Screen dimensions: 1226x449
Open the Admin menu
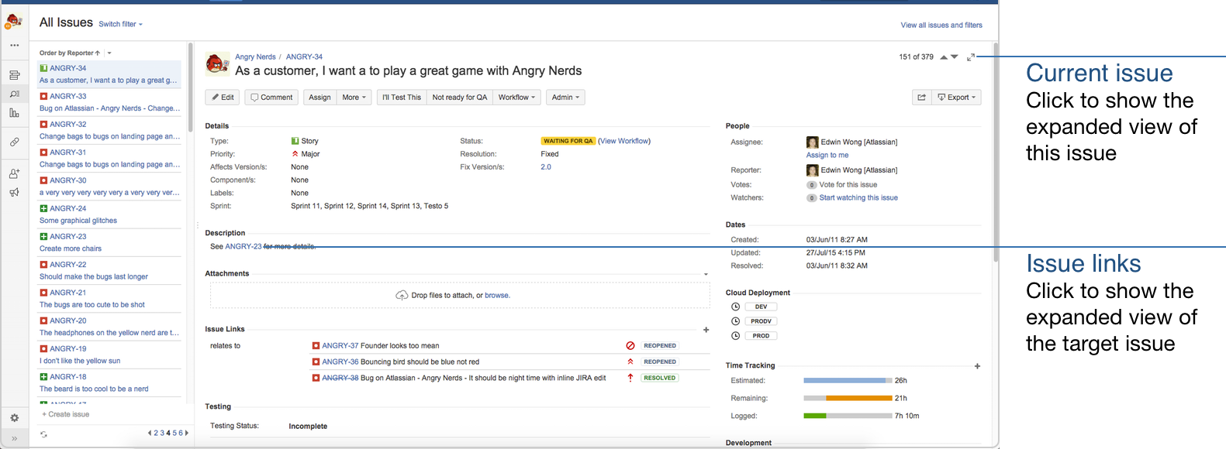565,98
